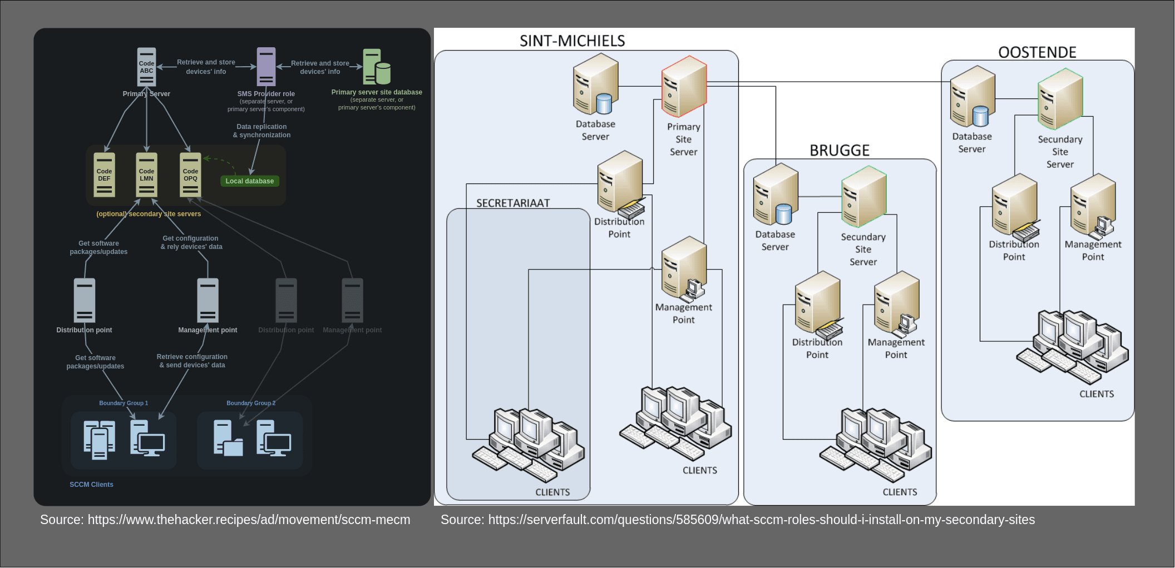The width and height of the screenshot is (1175, 568).
Task: Select the Primary Server Code ABC icon
Action: (146, 67)
